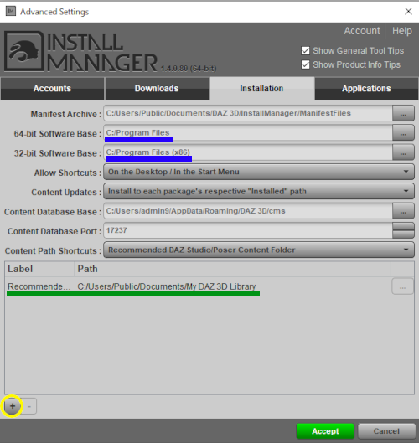Open the Content Path Shortcuts dropdown
Screen dimensions: 419x443
(259, 250)
